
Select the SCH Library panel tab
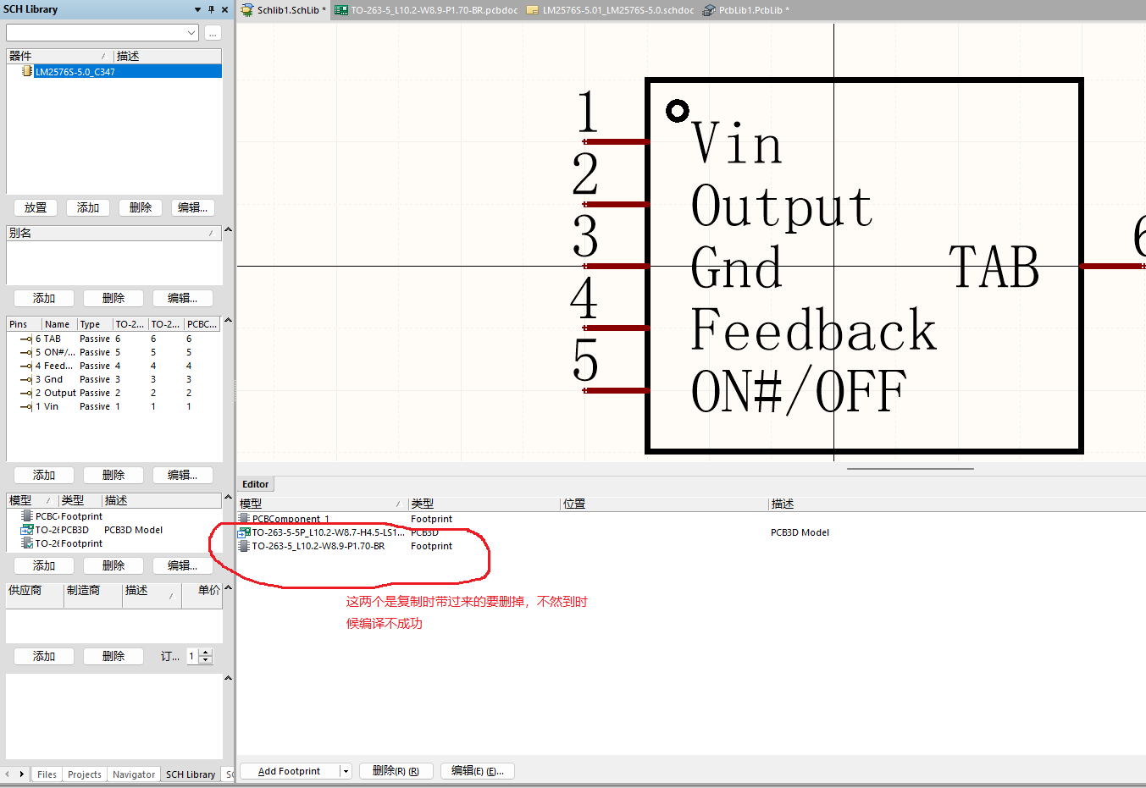(x=191, y=774)
